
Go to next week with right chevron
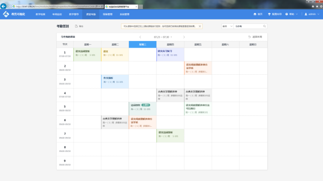pyautogui.click(x=184, y=37)
